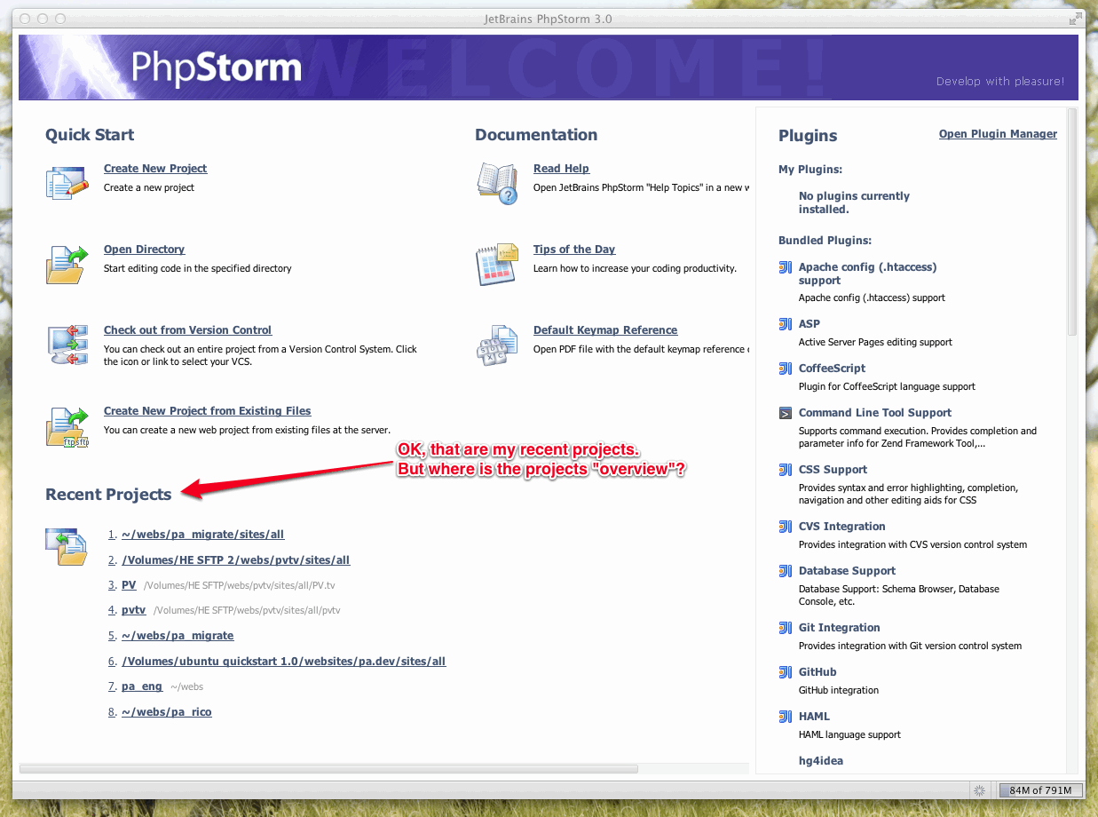Click the Create New Project from Existing Files icon

[x=67, y=426]
